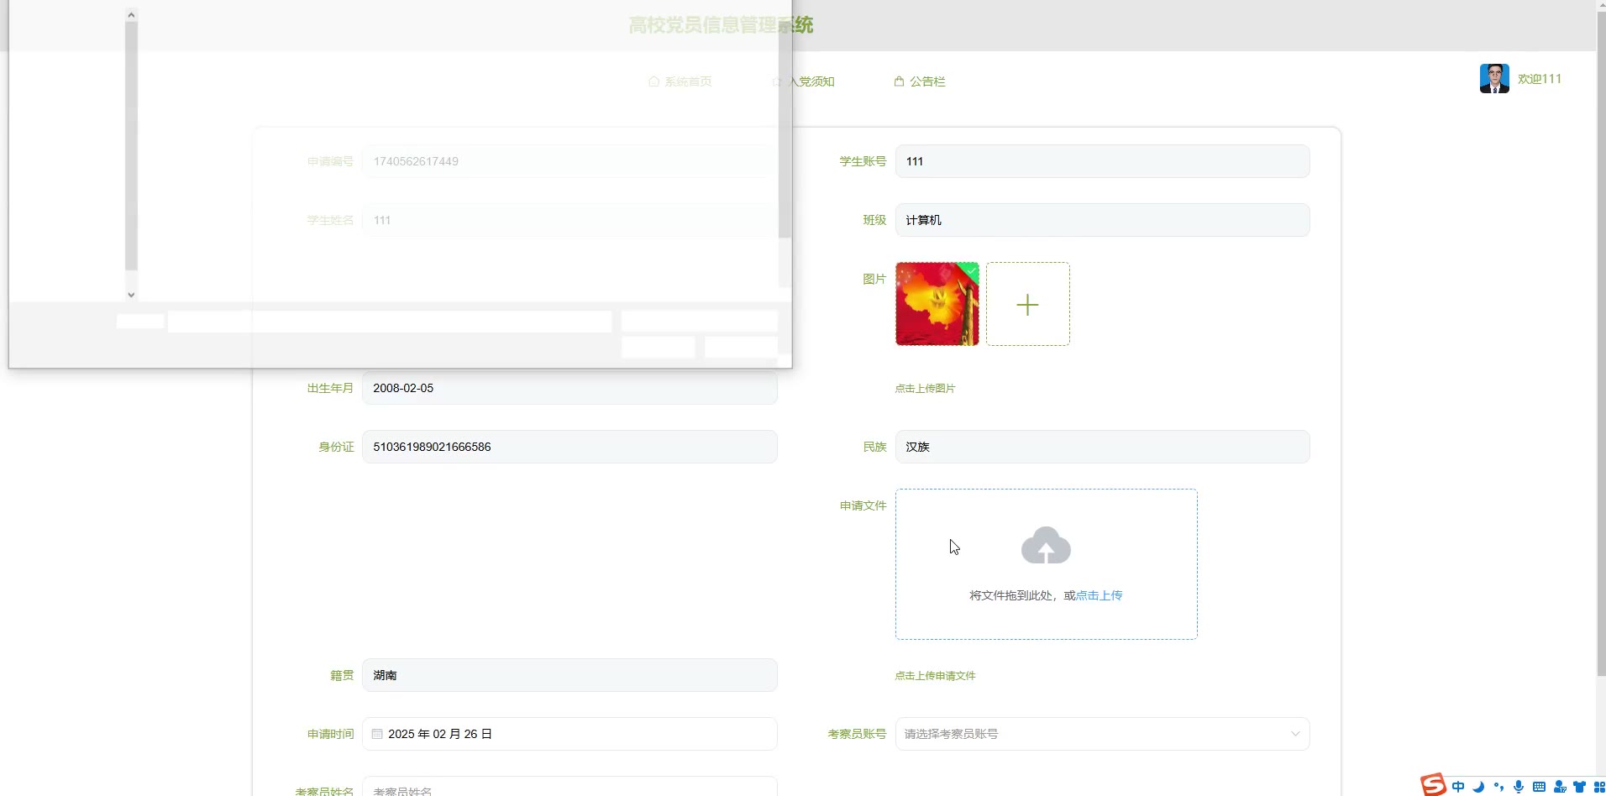Click the overlay dialog's scroll-down arrow

tap(131, 295)
